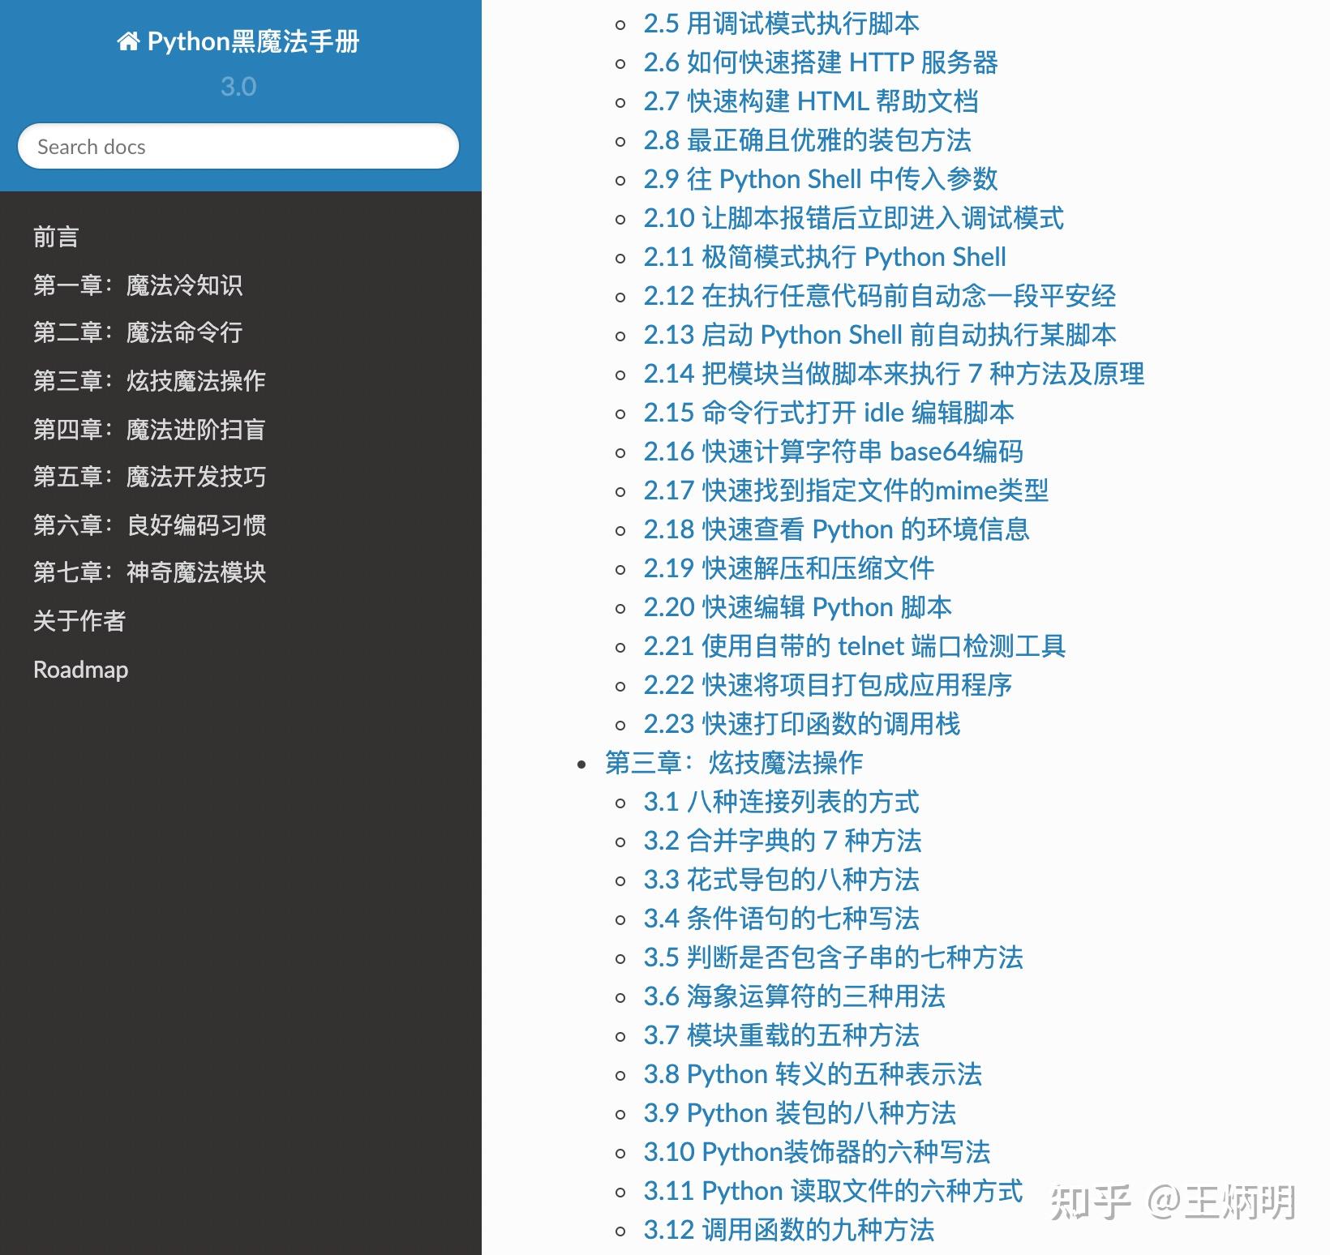Open link 2.6 如何快速搭建 HTTP 服务器
Viewport: 1330px width, 1255px height.
tap(821, 62)
